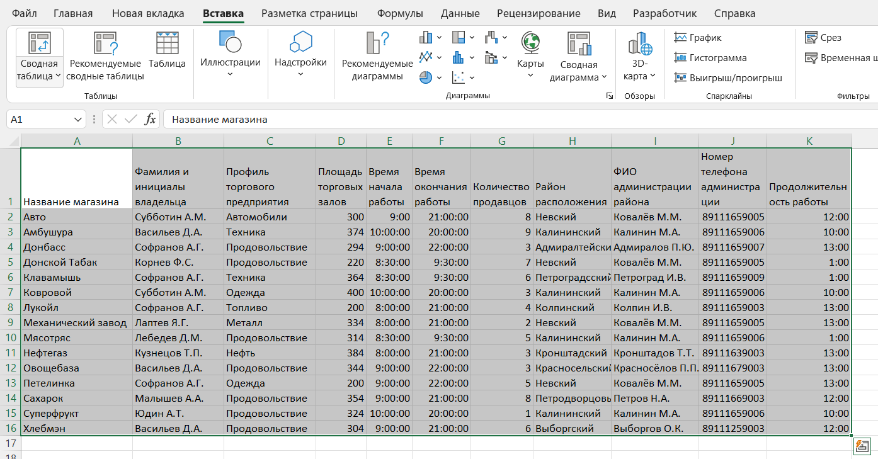This screenshot has width=878, height=459.
Task: Click into the Name Box showing A1
Action: pyautogui.click(x=39, y=119)
